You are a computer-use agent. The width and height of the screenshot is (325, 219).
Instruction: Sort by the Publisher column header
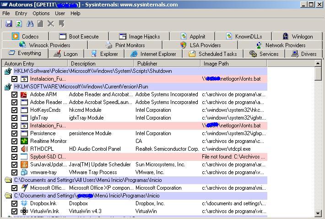pyautogui.click(x=167, y=64)
